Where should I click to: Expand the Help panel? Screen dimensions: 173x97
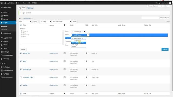166,6
